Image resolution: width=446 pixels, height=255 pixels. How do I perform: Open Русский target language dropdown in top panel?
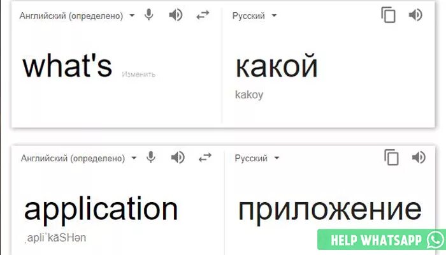tap(254, 16)
